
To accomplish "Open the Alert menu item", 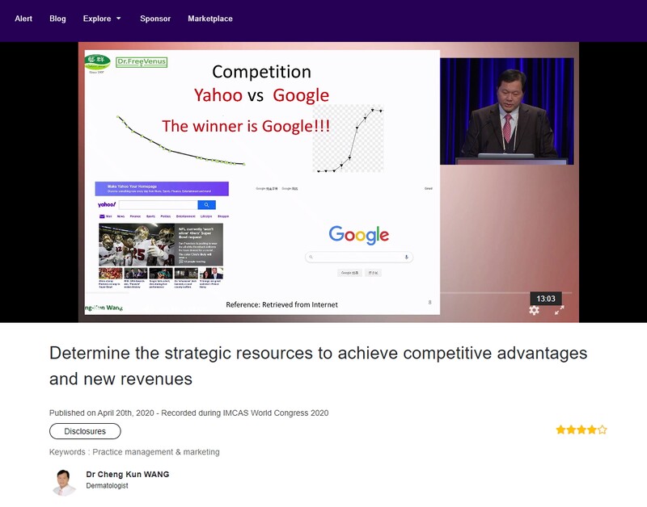I will 23,19.
